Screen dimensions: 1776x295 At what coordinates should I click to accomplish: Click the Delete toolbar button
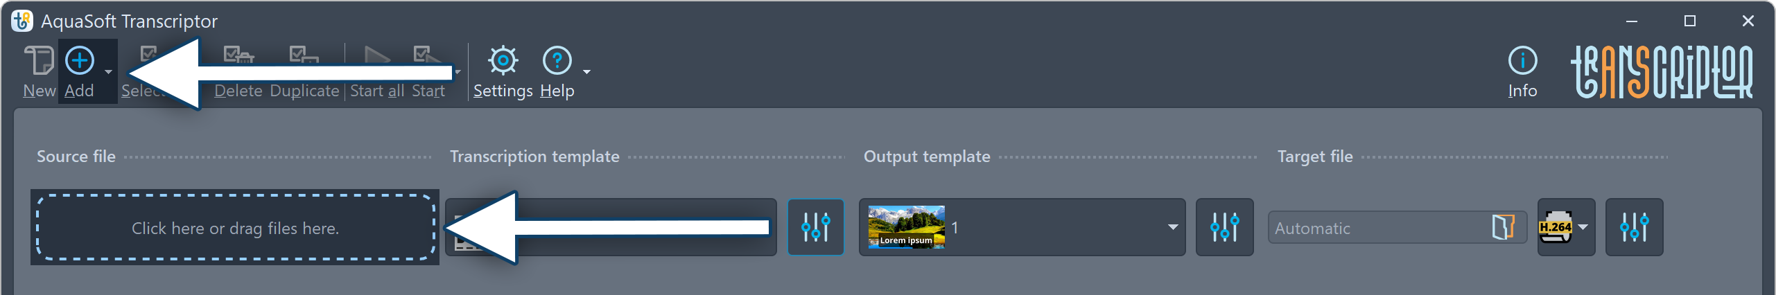click(x=238, y=91)
